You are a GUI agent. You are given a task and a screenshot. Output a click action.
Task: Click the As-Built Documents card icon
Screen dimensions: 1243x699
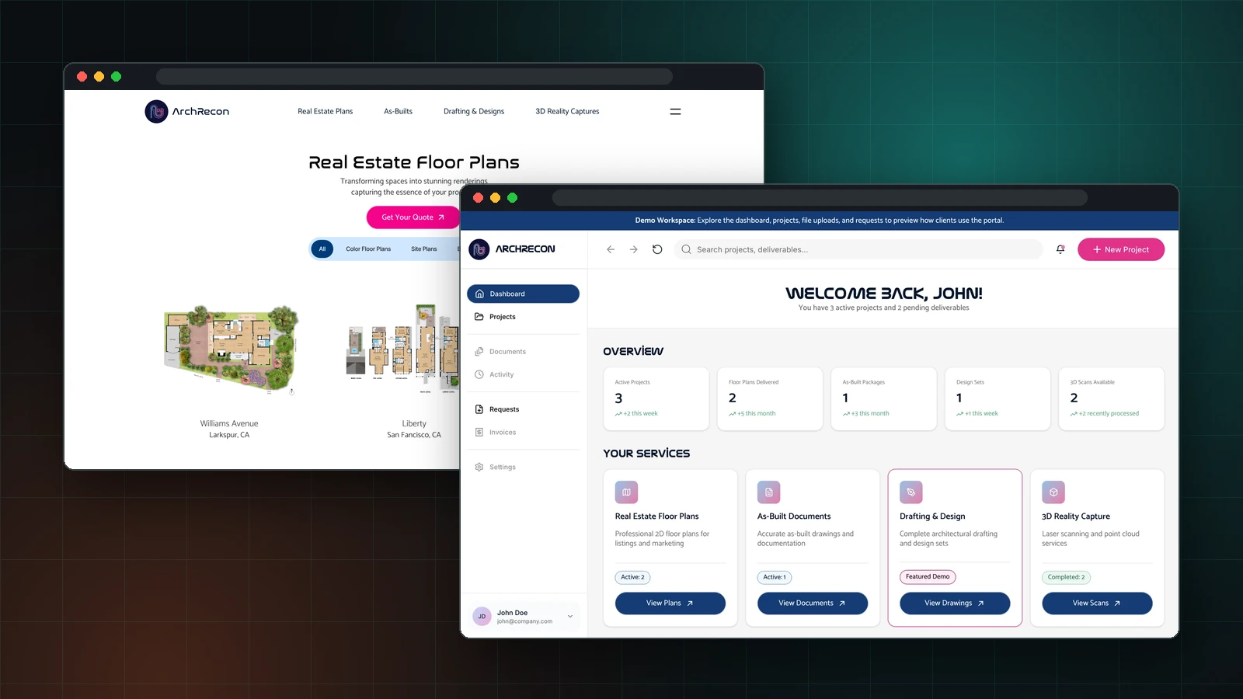(x=768, y=492)
